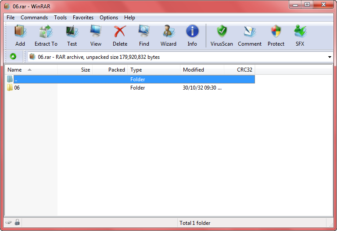Sort by the Size column header
The width and height of the screenshot is (337, 231).
pos(75,70)
